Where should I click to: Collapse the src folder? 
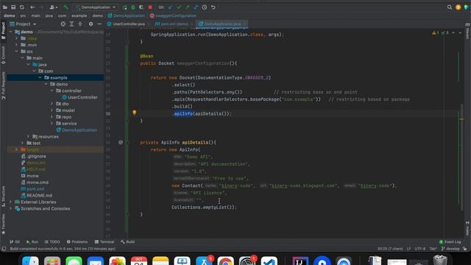pyautogui.click(x=16, y=52)
